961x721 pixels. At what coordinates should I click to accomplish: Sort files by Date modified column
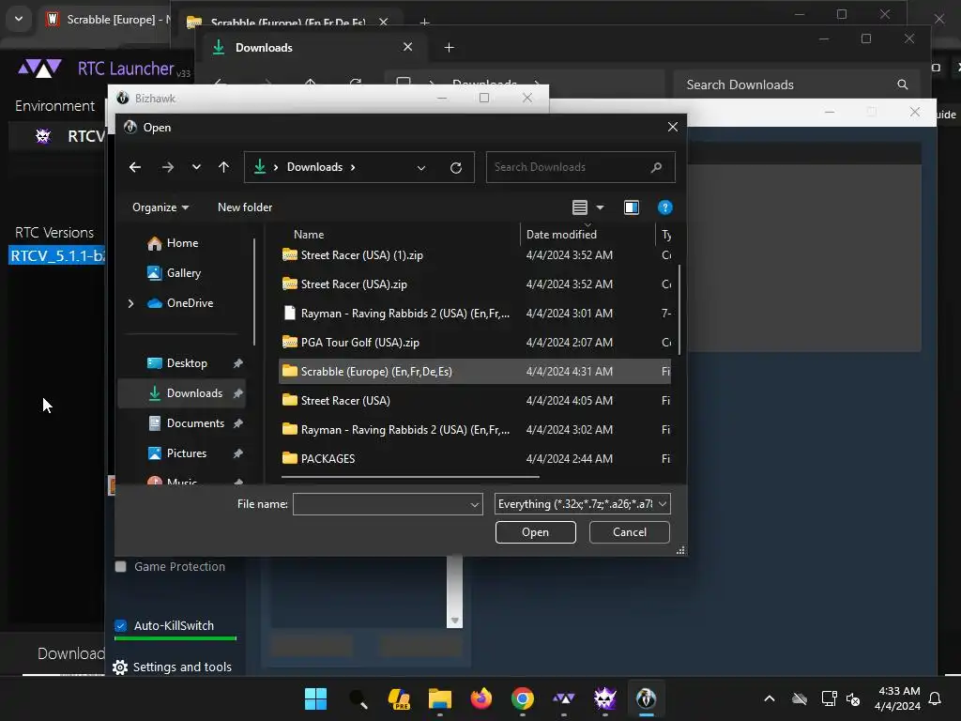[561, 235]
